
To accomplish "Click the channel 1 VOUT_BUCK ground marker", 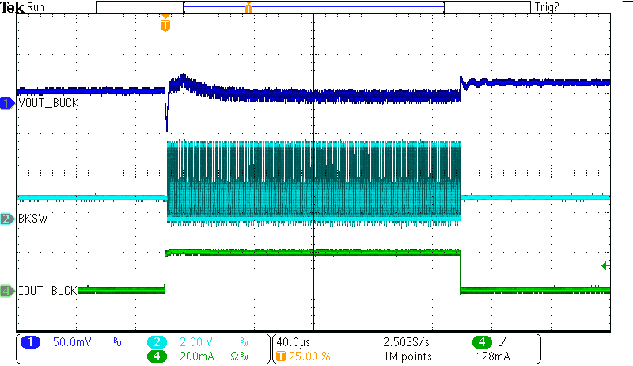I will 7,103.
